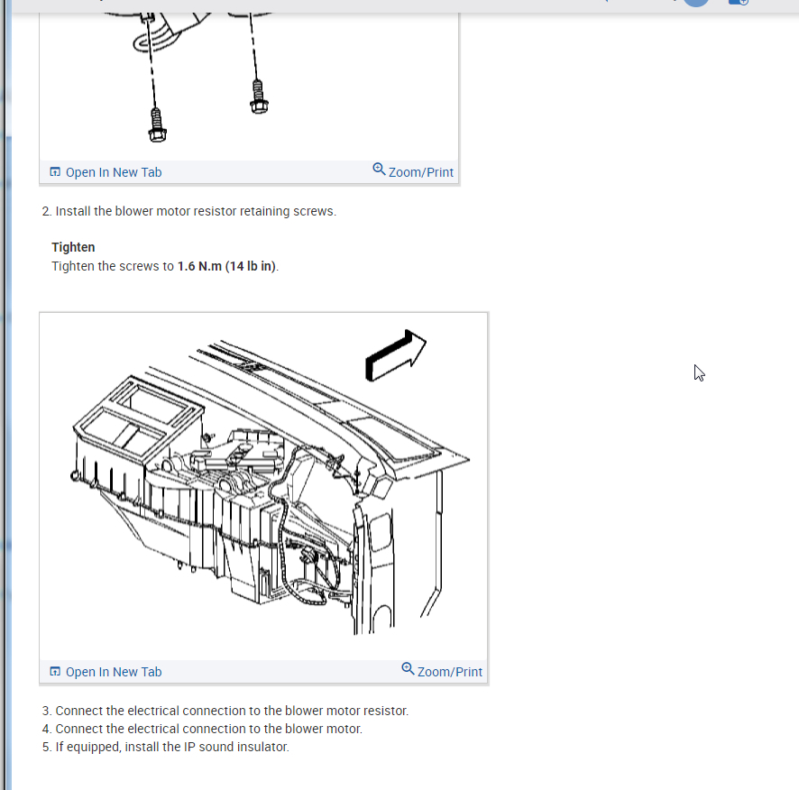
Task: Click Zoom/Print under the screw diagram
Action: [413, 171]
